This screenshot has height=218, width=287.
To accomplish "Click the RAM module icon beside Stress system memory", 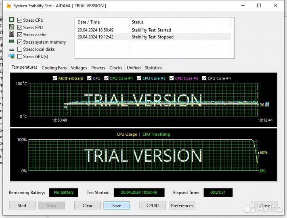I will click(12, 42).
